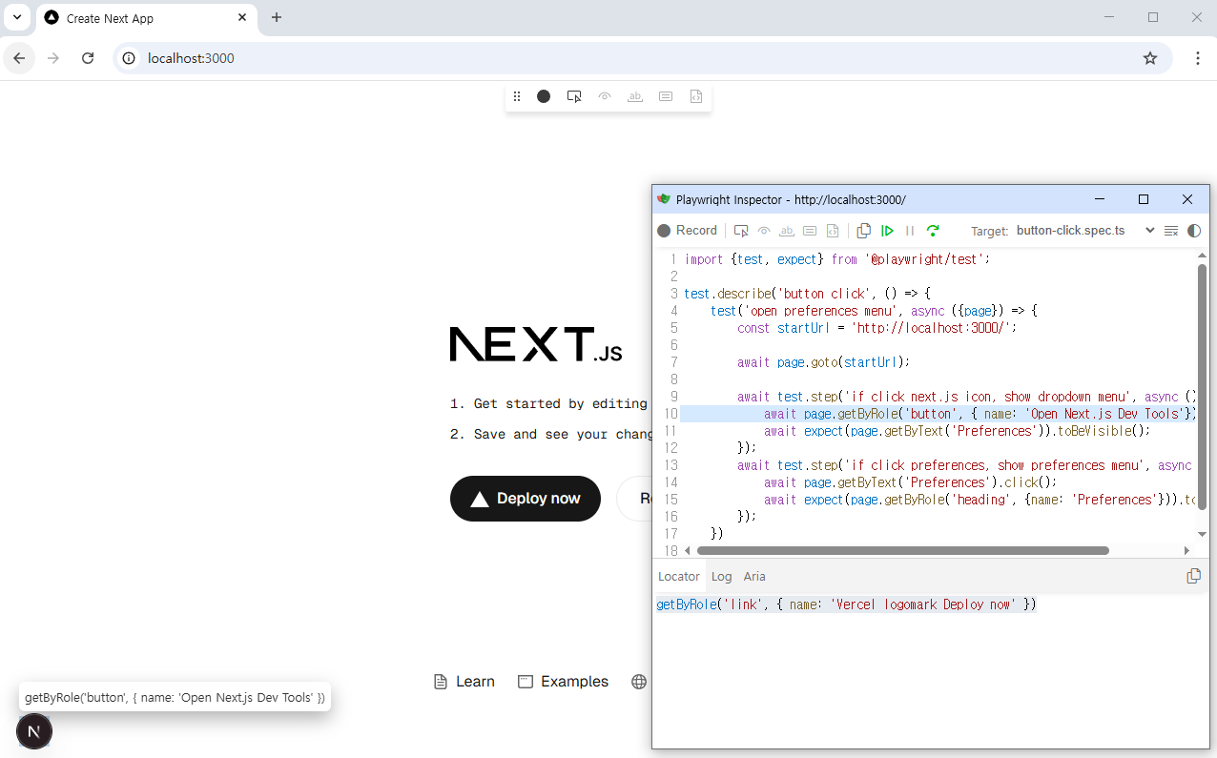This screenshot has height=758, width=1217.
Task: Click Assert value icon in Inspector toolbar
Action: (x=810, y=231)
